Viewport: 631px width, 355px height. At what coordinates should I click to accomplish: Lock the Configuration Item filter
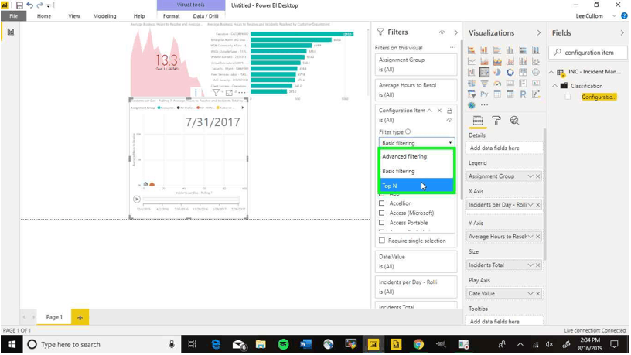(x=449, y=111)
